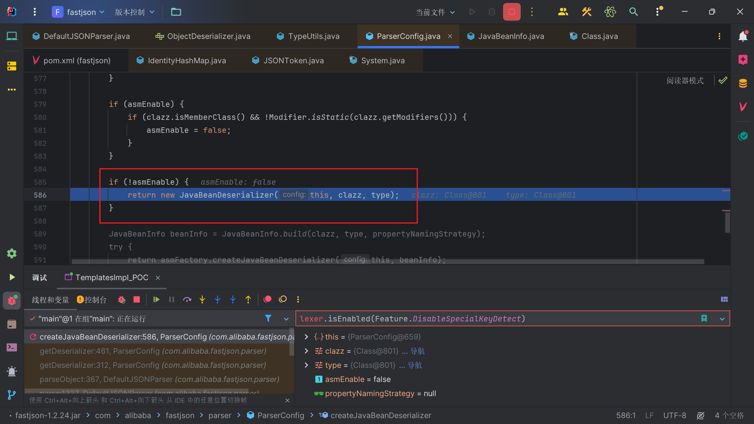This screenshot has height=424, width=754.
Task: Switch to 控制台 console tab
Action: [x=92, y=300]
